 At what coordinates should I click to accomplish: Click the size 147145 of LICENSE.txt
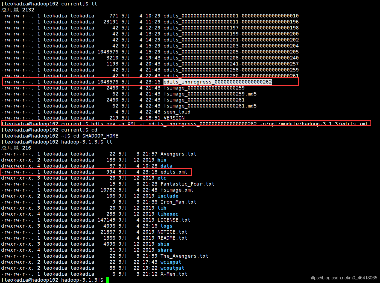(106, 220)
